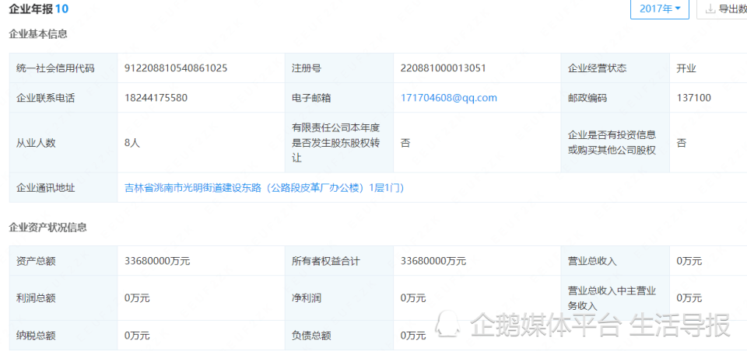Click the 8人 employee count cell
747x351 pixels.
pos(132,143)
